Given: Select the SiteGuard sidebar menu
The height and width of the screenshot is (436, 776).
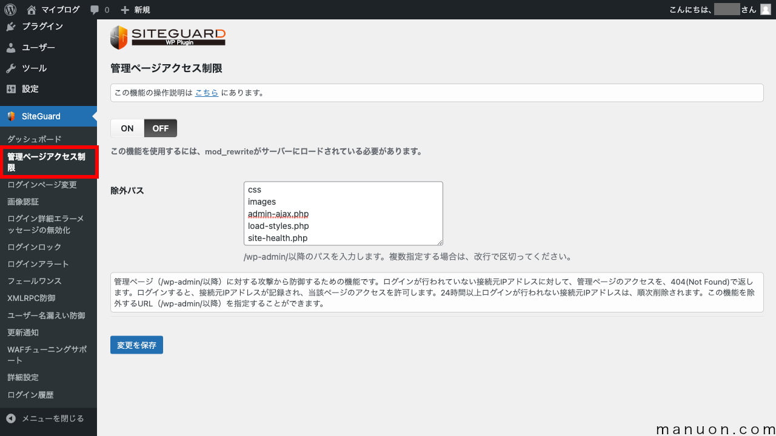Looking at the screenshot, I should point(48,116).
